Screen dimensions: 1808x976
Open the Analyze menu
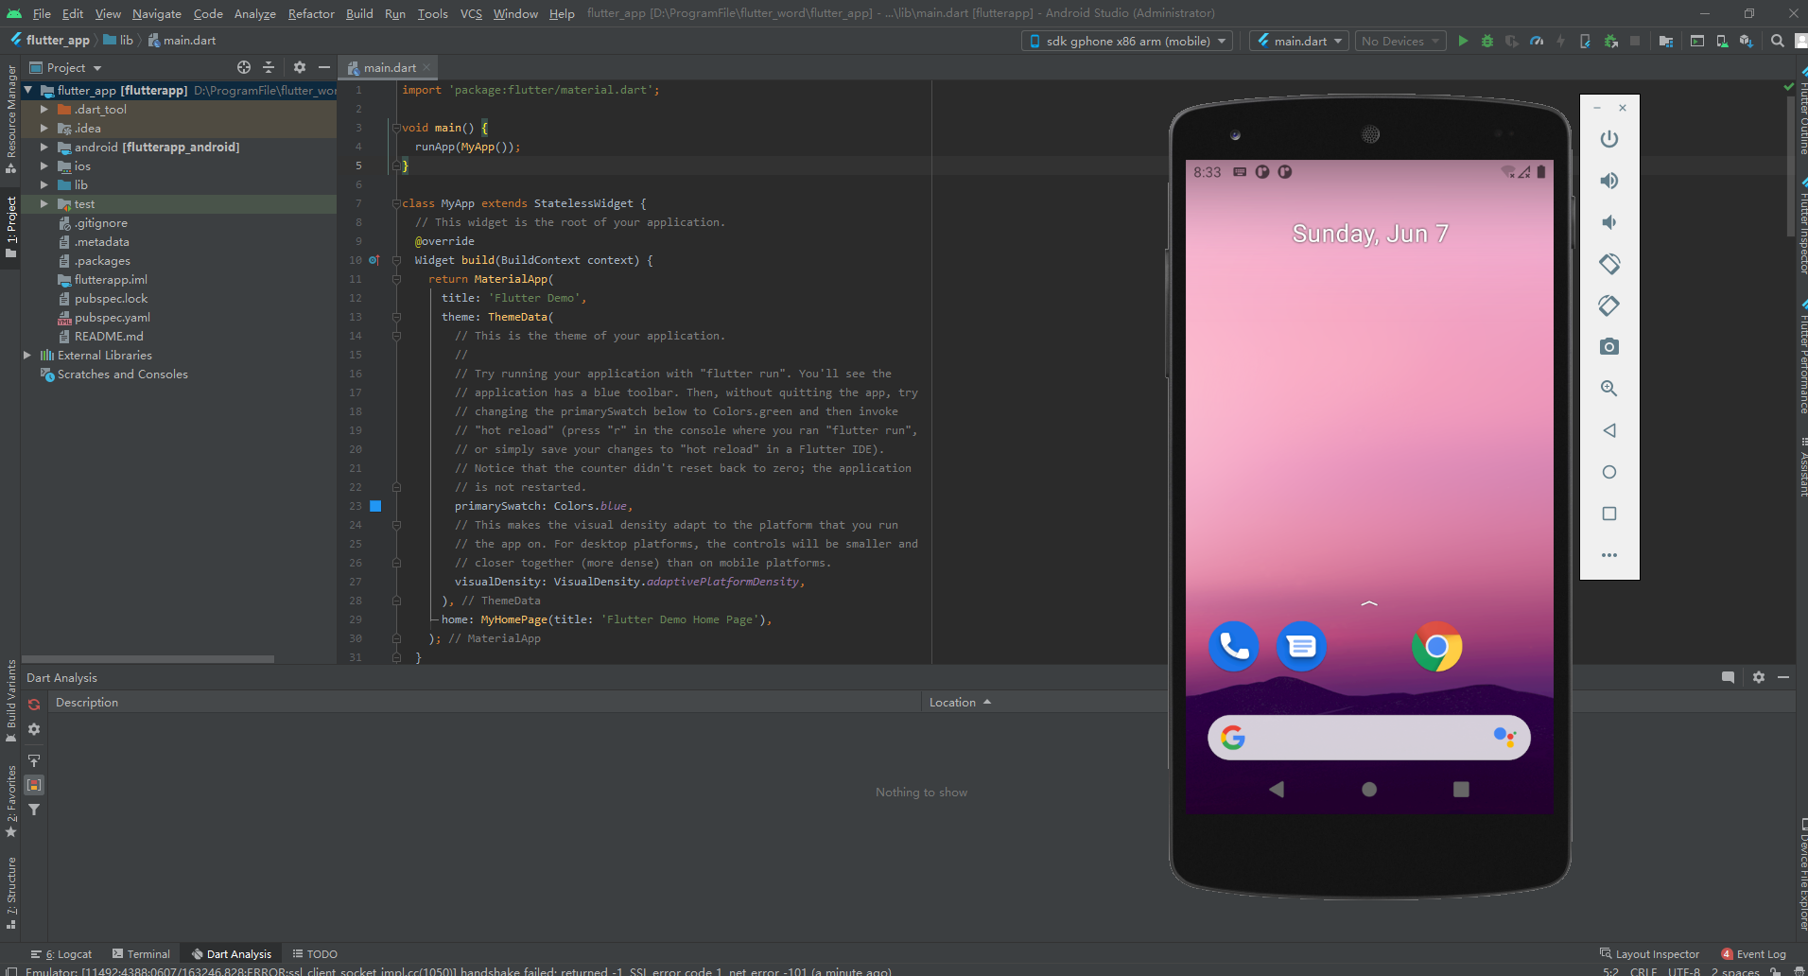pos(254,13)
